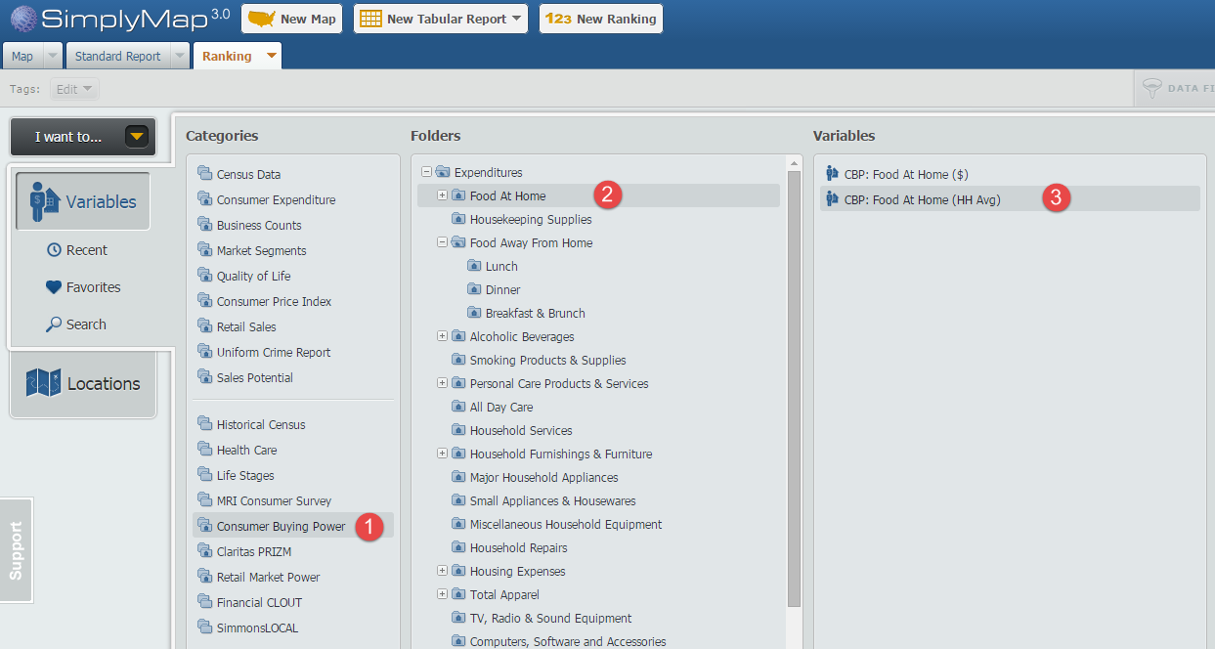Collapse the Expenditures folder tree
This screenshot has height=649, width=1215.
(x=426, y=172)
